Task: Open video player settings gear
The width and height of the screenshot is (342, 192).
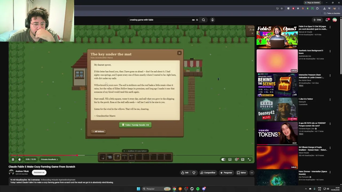Action: tap(236, 159)
